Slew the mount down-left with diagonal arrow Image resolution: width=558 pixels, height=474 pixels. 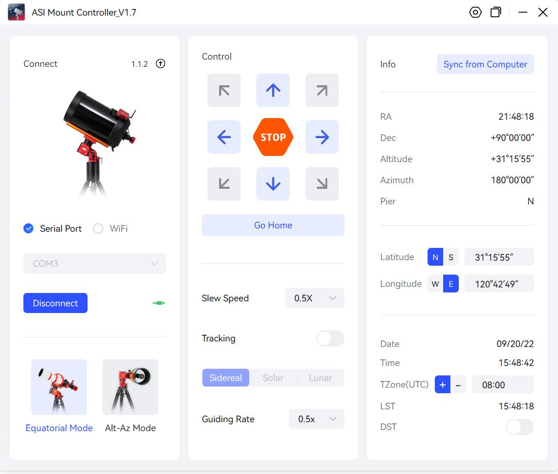coord(224,184)
